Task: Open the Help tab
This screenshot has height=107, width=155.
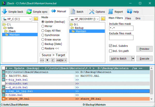Action: pos(134,12)
